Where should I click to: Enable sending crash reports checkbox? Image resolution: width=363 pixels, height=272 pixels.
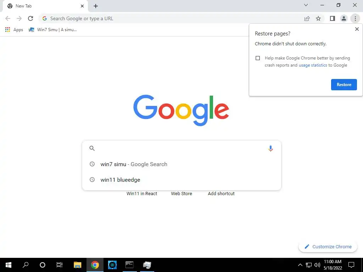pyautogui.click(x=258, y=58)
